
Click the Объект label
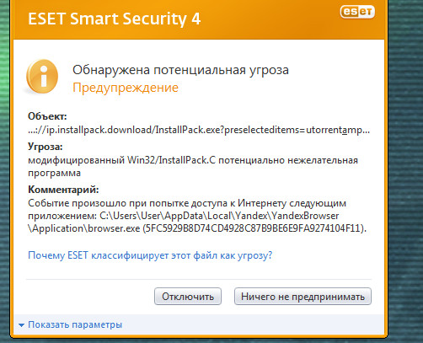click(47, 116)
